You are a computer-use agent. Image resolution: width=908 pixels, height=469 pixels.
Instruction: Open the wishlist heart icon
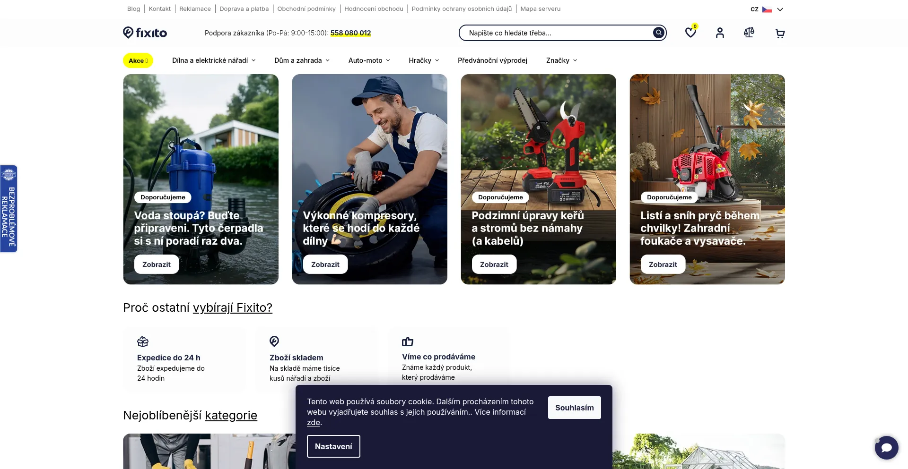pyautogui.click(x=690, y=33)
